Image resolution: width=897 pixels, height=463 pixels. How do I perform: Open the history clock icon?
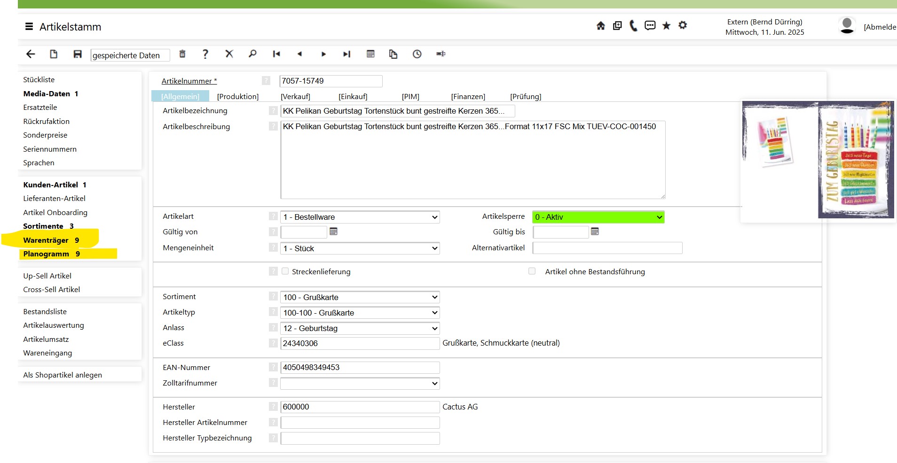pos(417,54)
